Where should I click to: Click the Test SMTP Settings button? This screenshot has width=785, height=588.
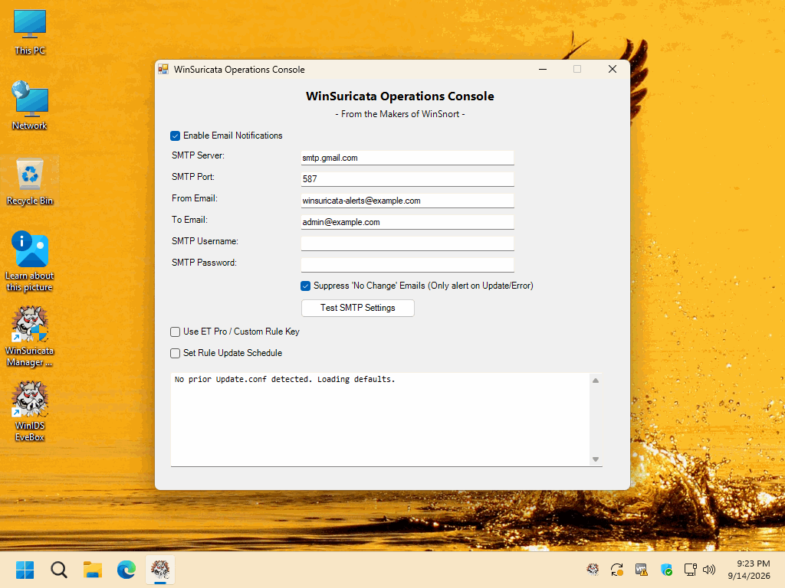click(358, 308)
